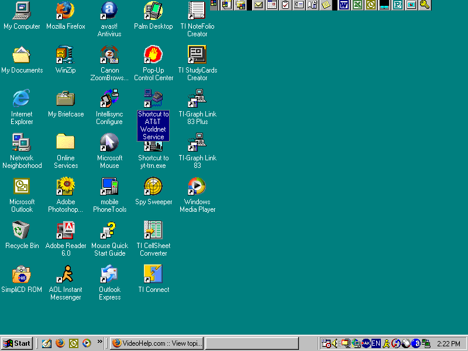
Task: Click the network connection tray icon
Action: point(426,343)
